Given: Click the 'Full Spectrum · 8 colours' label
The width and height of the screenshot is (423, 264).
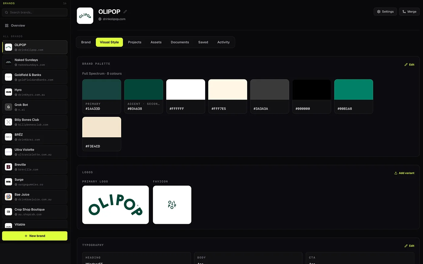Looking at the screenshot, I should [102, 74].
